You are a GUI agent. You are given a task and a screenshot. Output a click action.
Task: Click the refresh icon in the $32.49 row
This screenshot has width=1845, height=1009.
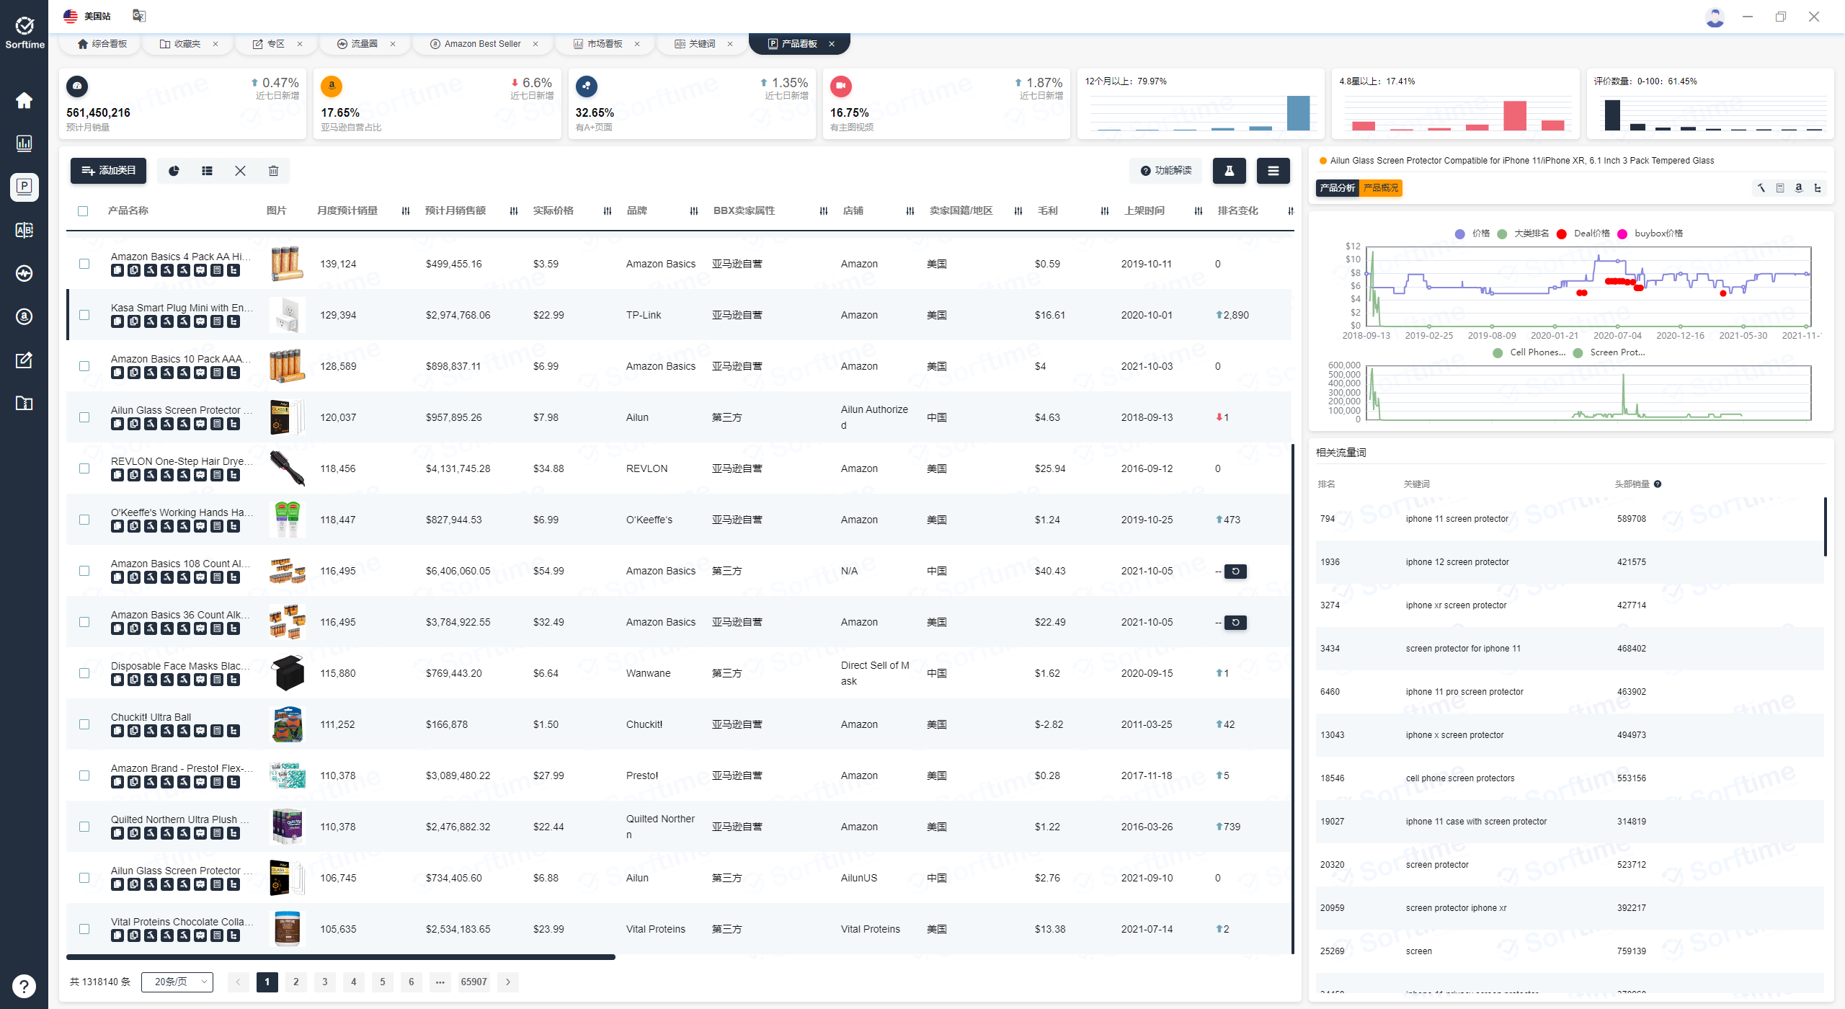(1235, 623)
